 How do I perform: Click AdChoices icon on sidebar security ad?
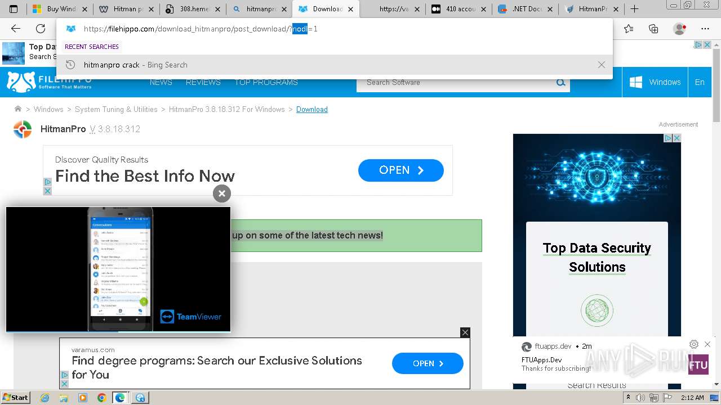[x=667, y=138]
